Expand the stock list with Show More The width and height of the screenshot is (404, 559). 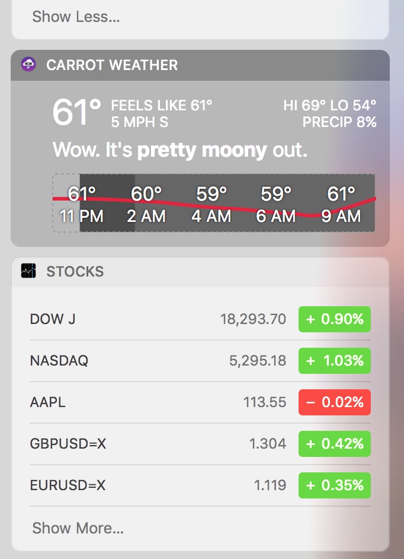click(x=78, y=528)
